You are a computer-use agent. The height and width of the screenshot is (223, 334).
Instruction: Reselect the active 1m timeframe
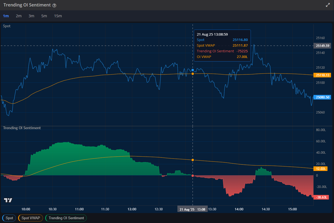pos(6,16)
